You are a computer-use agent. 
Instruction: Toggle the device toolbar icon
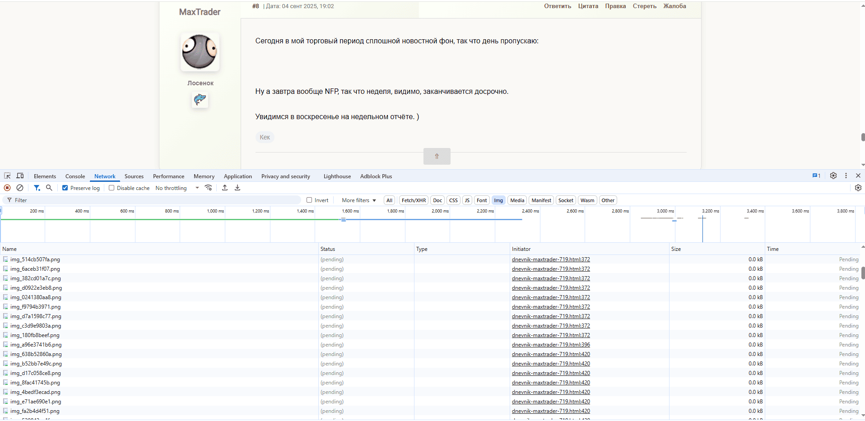(20, 176)
